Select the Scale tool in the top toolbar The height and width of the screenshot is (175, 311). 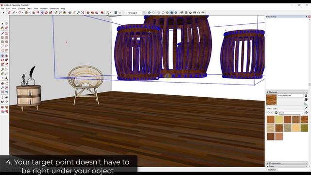point(51,13)
